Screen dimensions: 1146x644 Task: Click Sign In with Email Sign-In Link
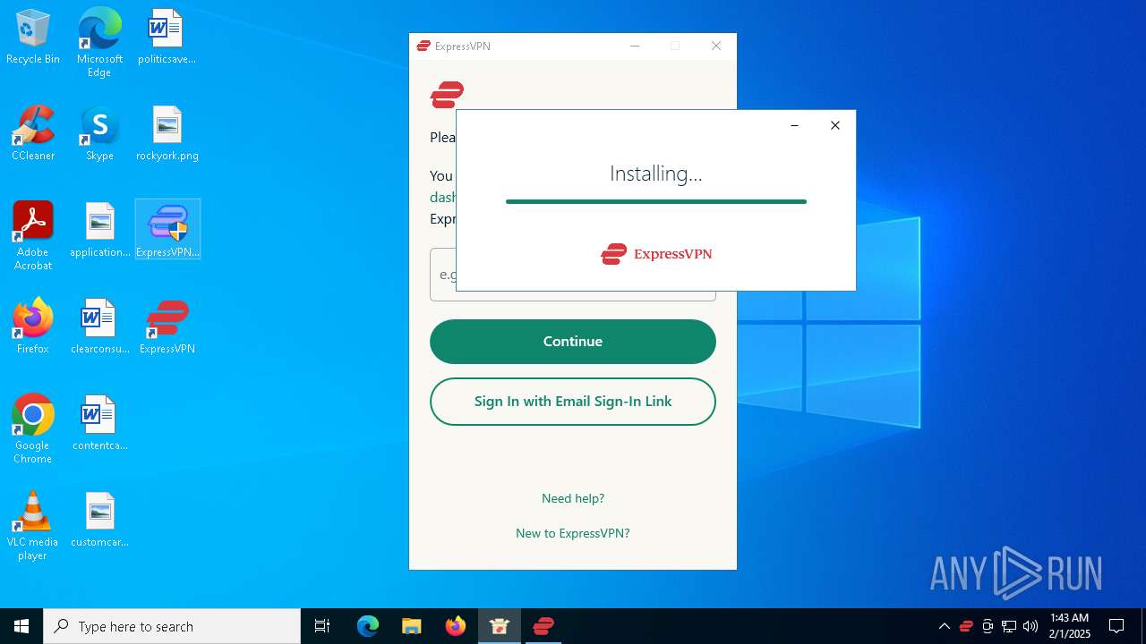click(573, 402)
